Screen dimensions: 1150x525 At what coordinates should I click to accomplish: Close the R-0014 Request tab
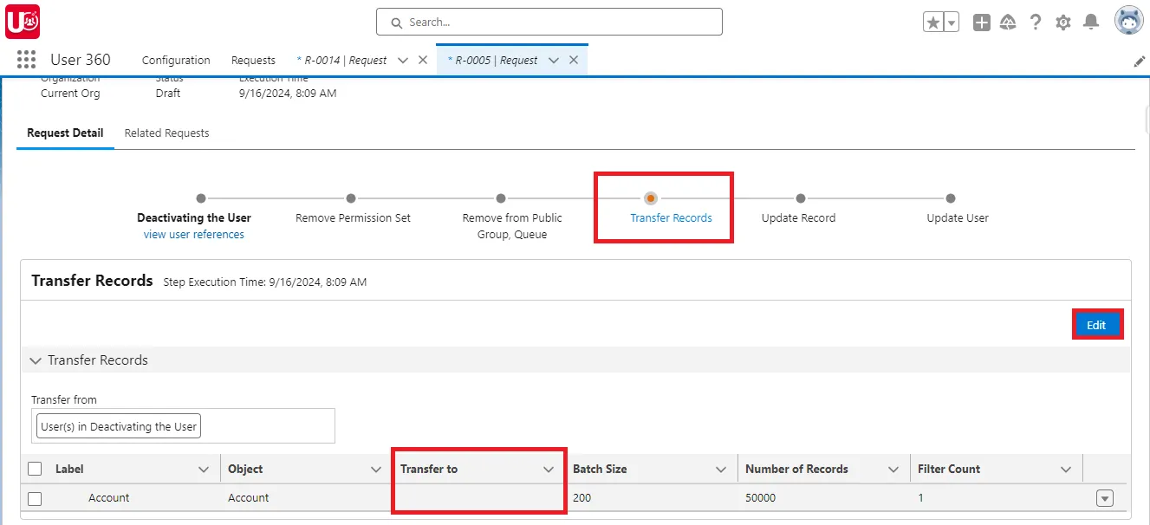point(423,60)
